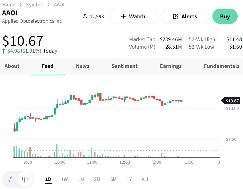Open the Sentiment tab
The image size is (243, 189).
[x=125, y=66]
